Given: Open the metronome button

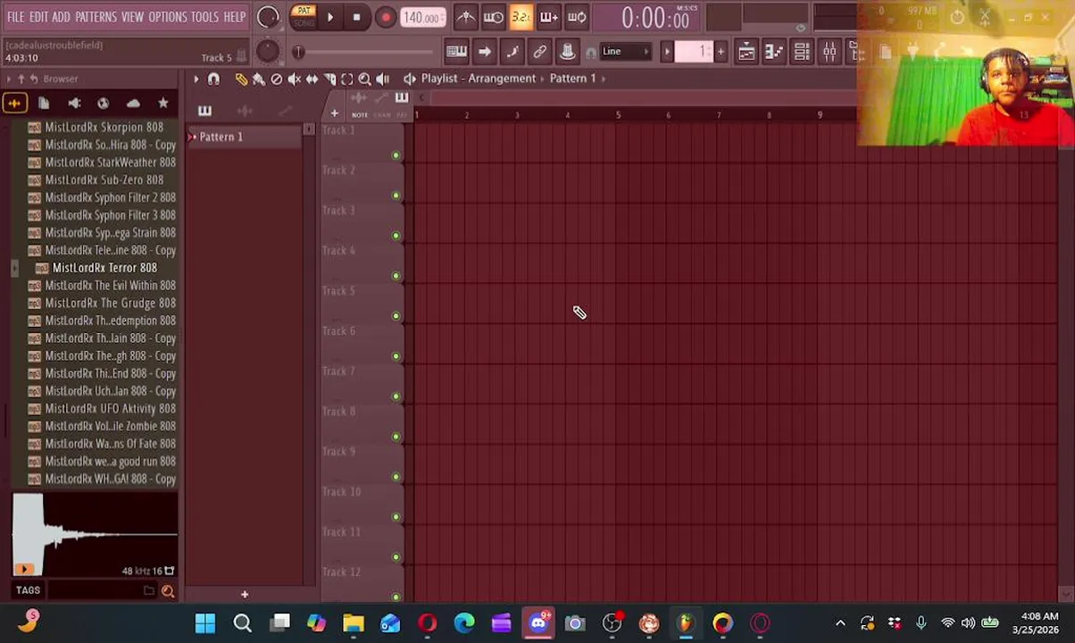Looking at the screenshot, I should pyautogui.click(x=466, y=17).
